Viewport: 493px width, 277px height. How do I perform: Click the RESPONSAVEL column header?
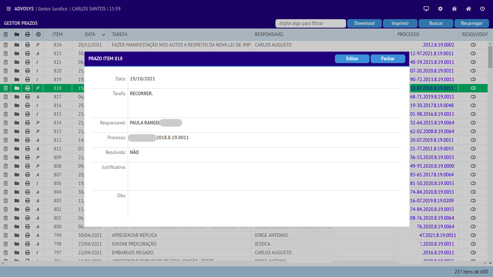[269, 35]
